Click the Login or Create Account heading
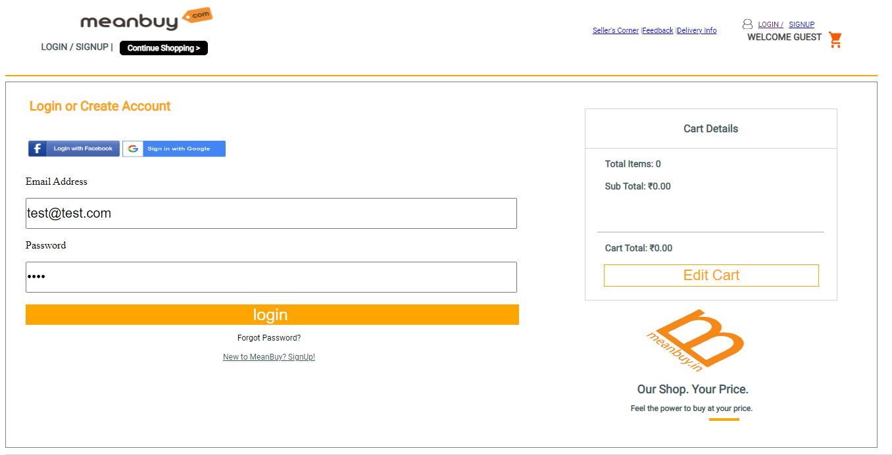Image resolution: width=892 pixels, height=455 pixels. [x=100, y=107]
